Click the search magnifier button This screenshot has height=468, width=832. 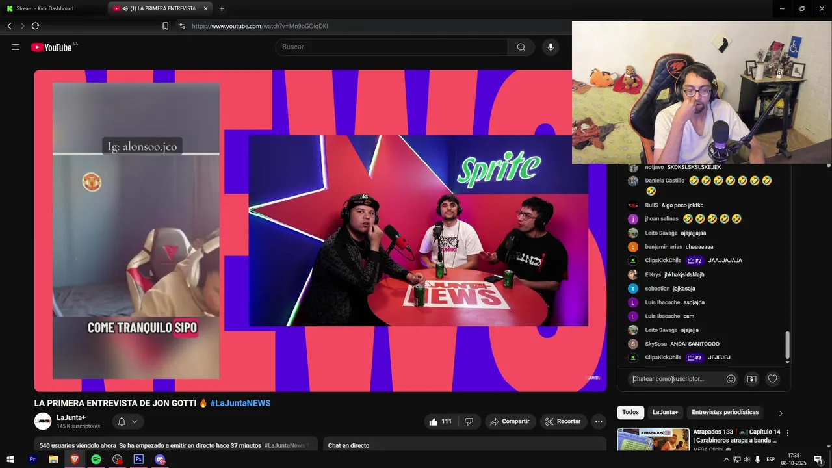click(521, 47)
